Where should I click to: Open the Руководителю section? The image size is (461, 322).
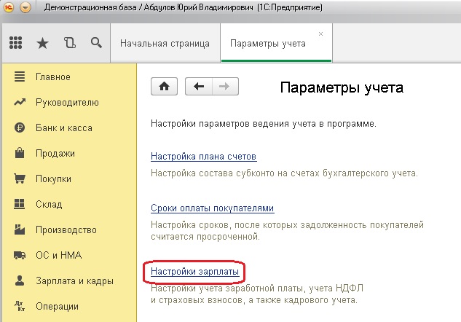click(67, 102)
